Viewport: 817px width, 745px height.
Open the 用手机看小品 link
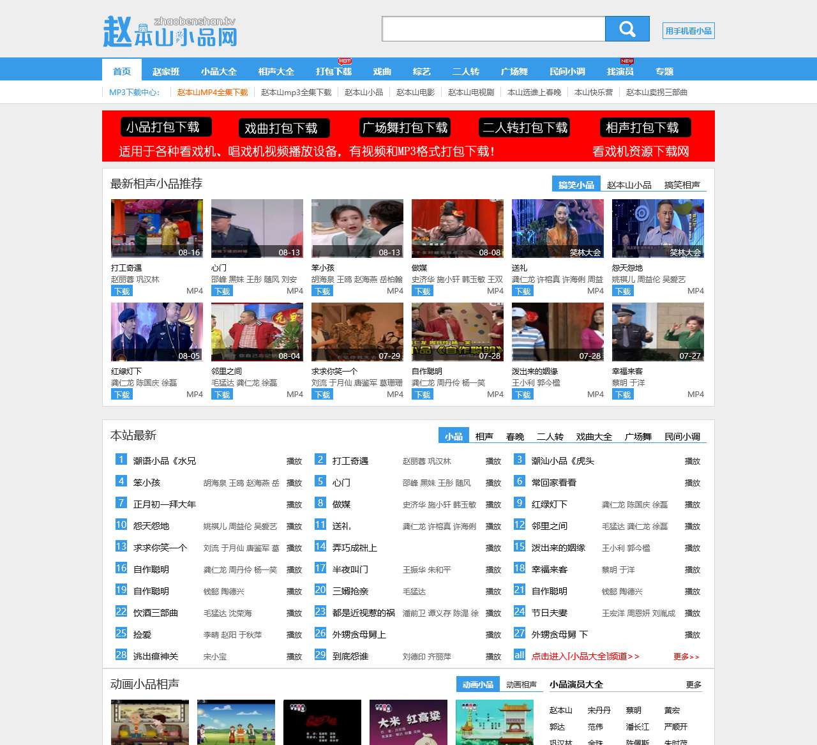click(x=688, y=31)
